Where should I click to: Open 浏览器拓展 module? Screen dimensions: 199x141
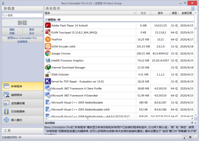click(x=22, y=103)
